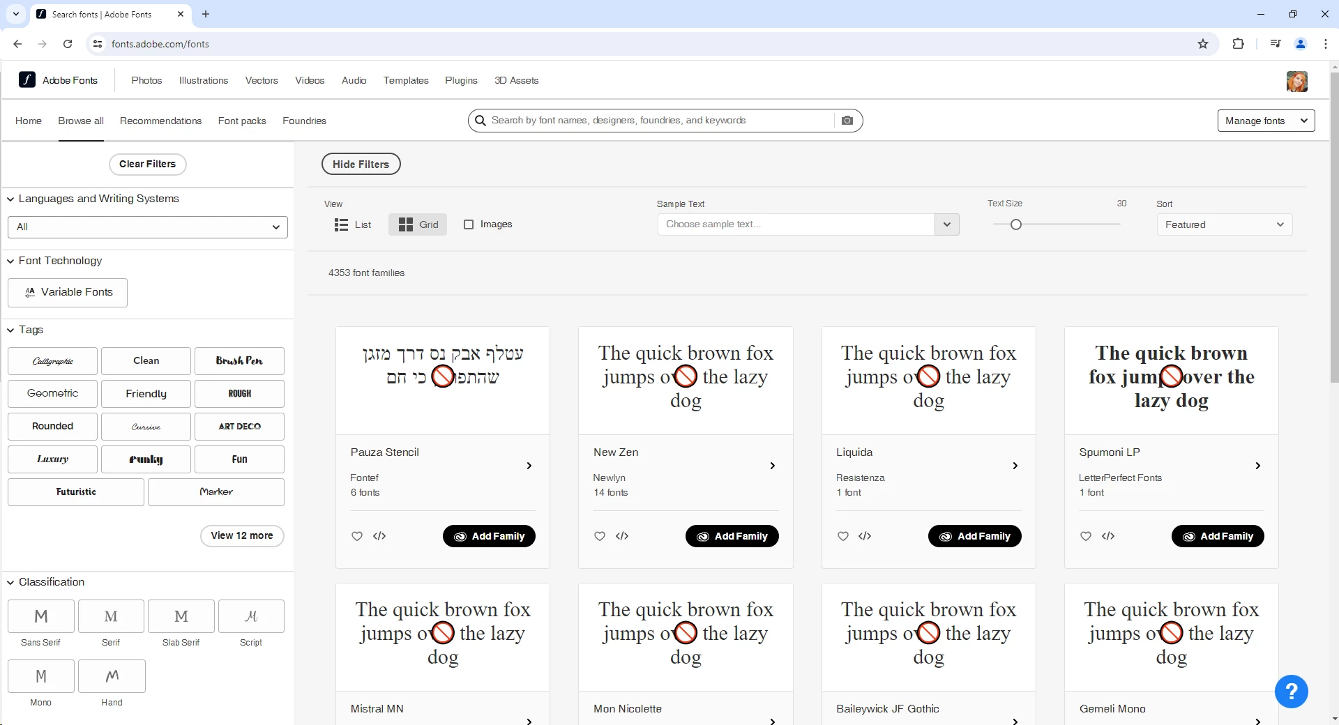
Task: Select Slab Serif classification icon
Action: point(181,616)
